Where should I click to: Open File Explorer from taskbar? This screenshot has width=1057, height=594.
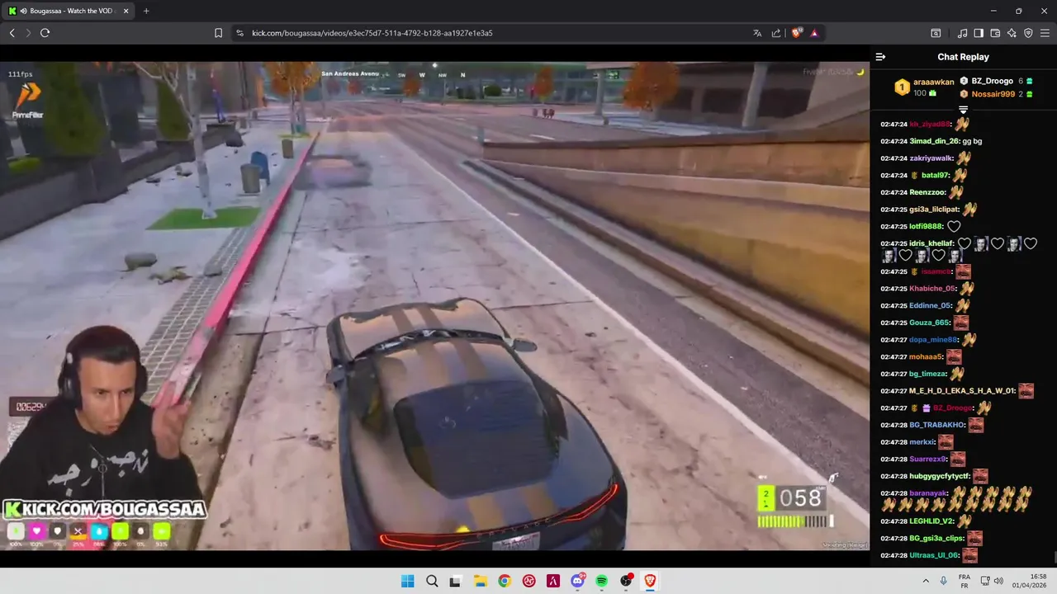click(x=480, y=581)
